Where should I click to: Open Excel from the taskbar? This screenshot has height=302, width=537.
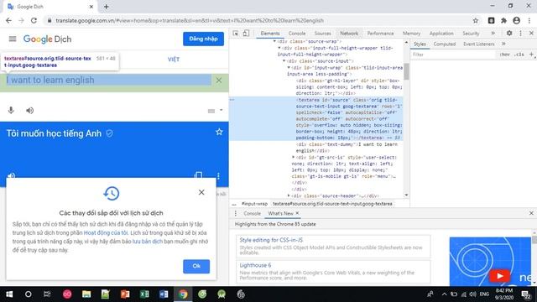[144, 294]
